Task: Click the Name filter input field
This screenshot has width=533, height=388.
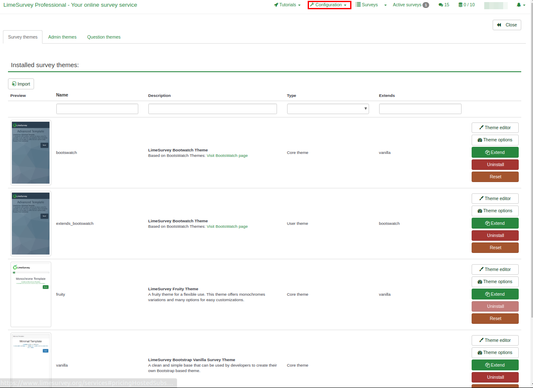Action: coord(97,109)
